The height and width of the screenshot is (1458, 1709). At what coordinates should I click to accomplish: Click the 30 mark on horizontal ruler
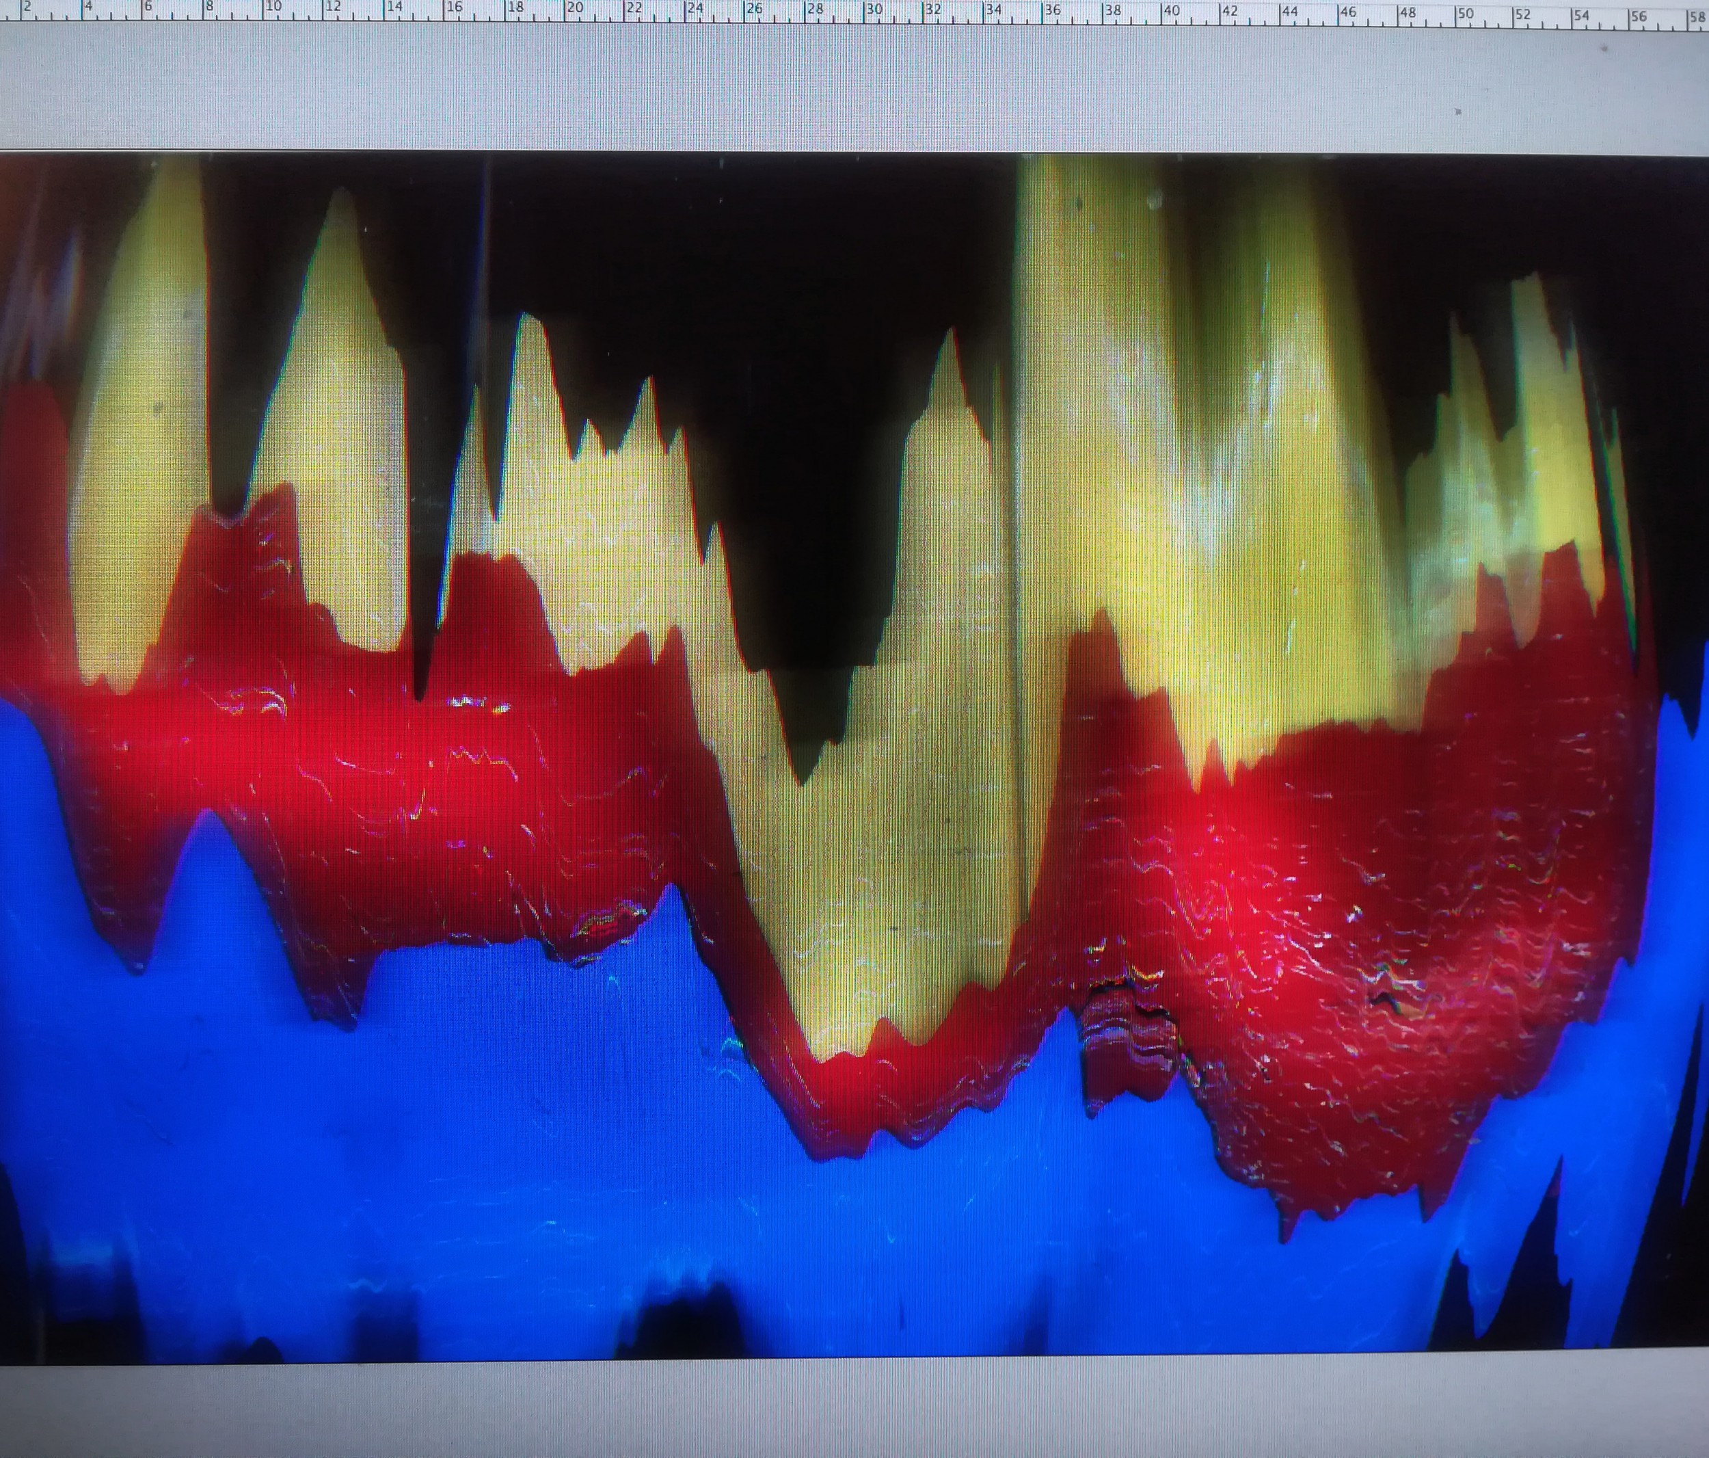[874, 10]
